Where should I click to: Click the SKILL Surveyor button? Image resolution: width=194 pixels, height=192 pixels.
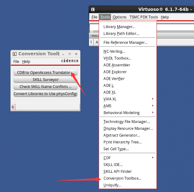point(45,80)
